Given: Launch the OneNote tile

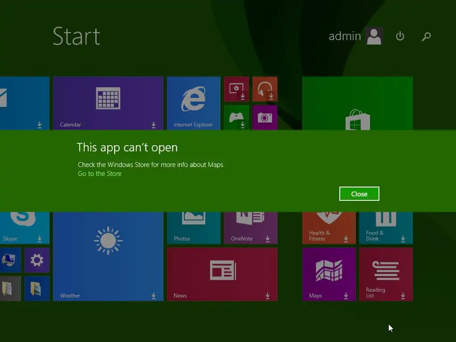Looking at the screenshot, I should pyautogui.click(x=251, y=228).
